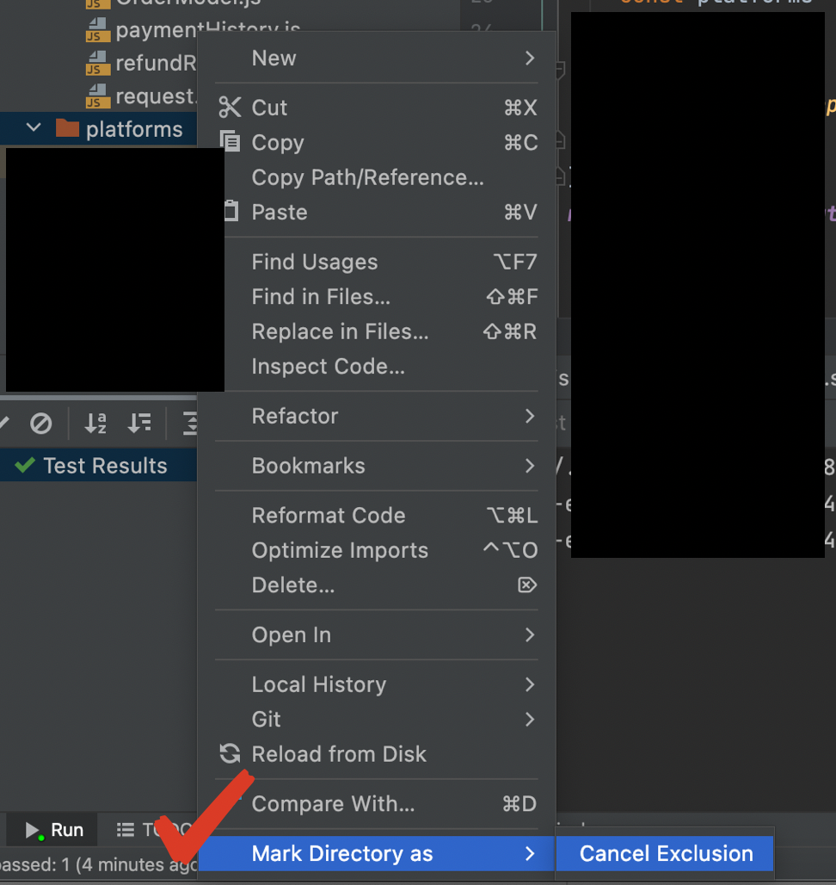The width and height of the screenshot is (836, 885).
Task: Select Reload from Disk
Action: click(x=377, y=755)
